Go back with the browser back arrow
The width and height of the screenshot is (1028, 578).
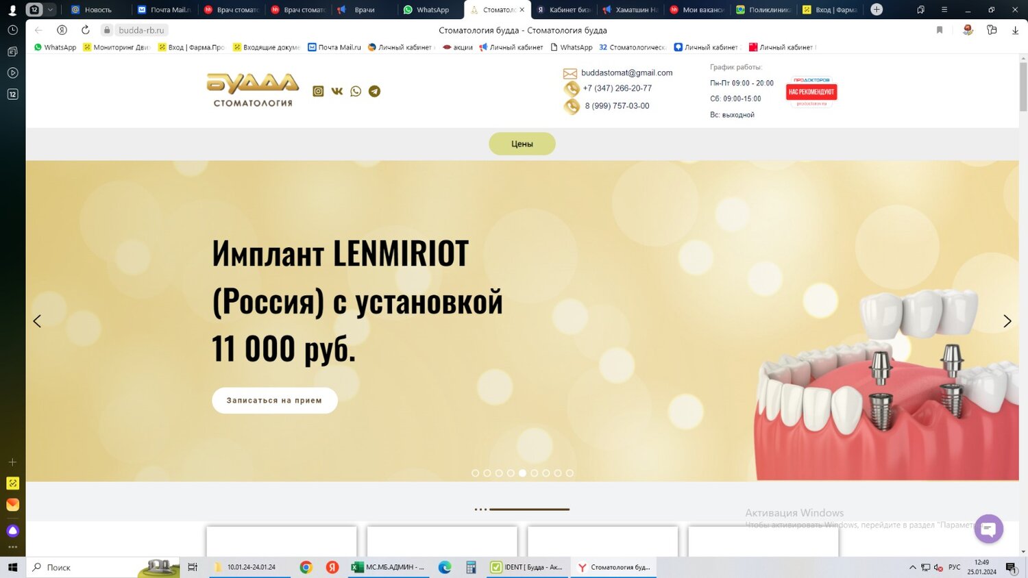[x=38, y=30]
